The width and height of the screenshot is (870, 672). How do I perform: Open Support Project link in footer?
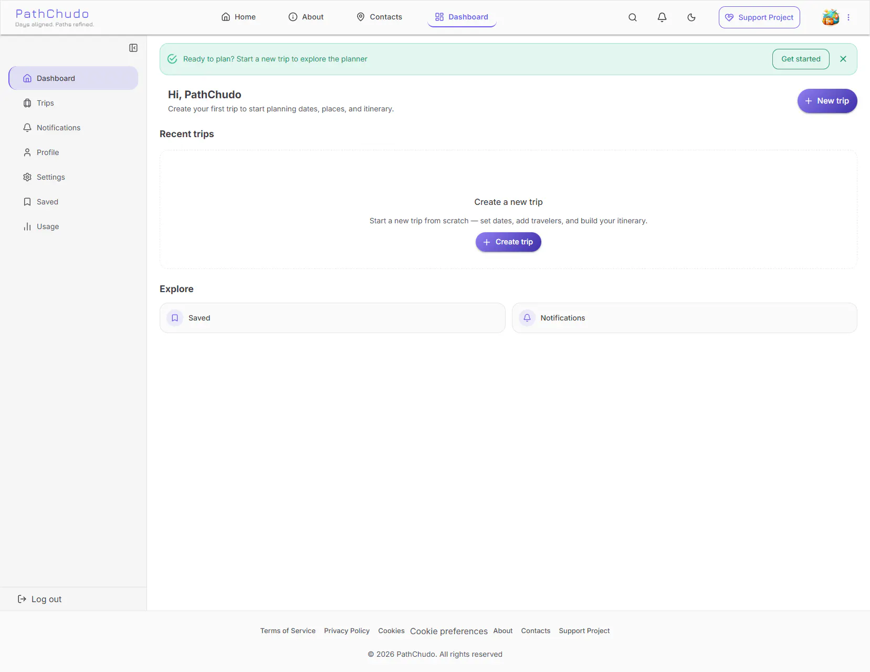click(584, 631)
